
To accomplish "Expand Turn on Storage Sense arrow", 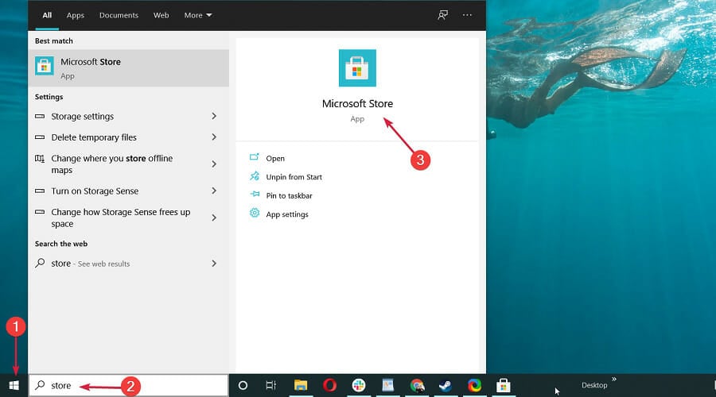I will click(x=214, y=191).
